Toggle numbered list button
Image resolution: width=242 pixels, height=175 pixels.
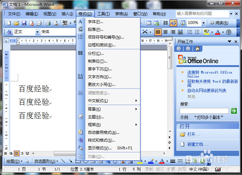tap(190, 32)
